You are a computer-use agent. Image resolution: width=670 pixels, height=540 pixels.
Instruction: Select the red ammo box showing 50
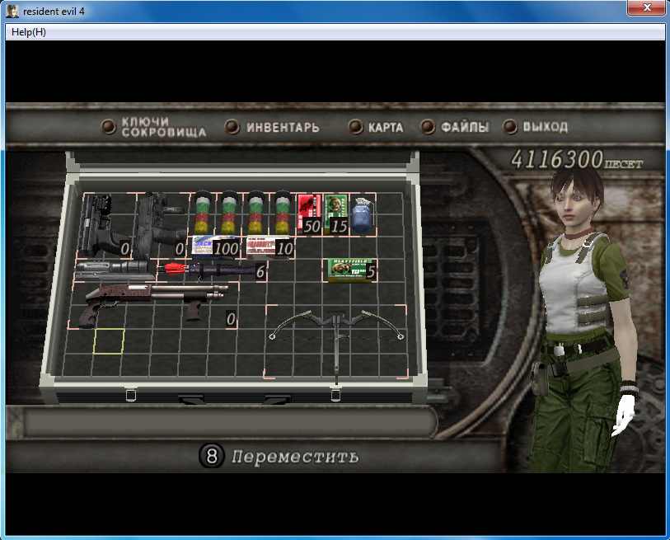coord(309,214)
